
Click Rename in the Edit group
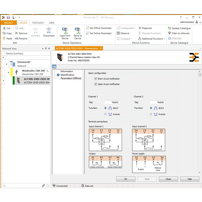pos(21,38)
